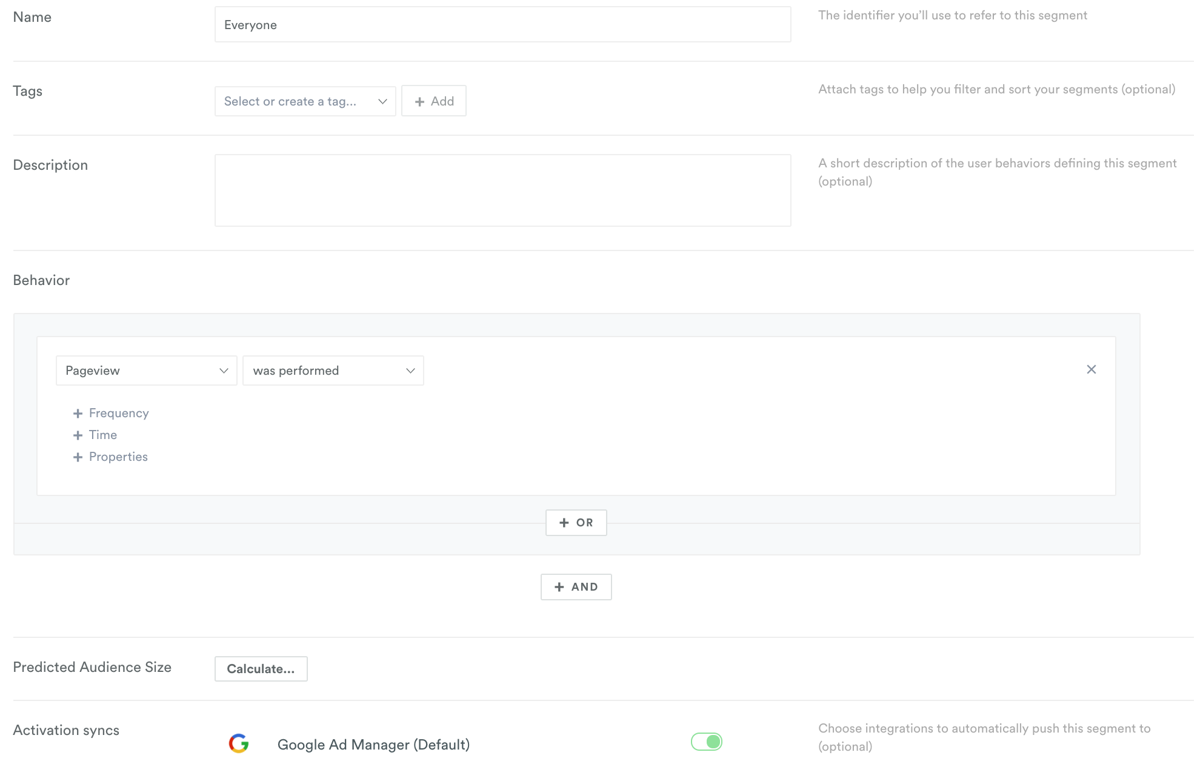The image size is (1200, 775).
Task: Expand the Time option
Action: point(95,435)
